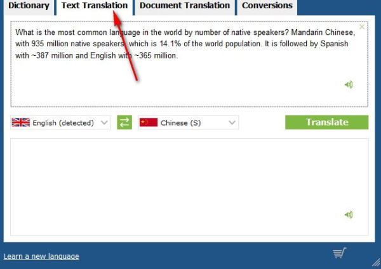381x269 pixels.
Task: Open the shopping cart icon
Action: 340,253
